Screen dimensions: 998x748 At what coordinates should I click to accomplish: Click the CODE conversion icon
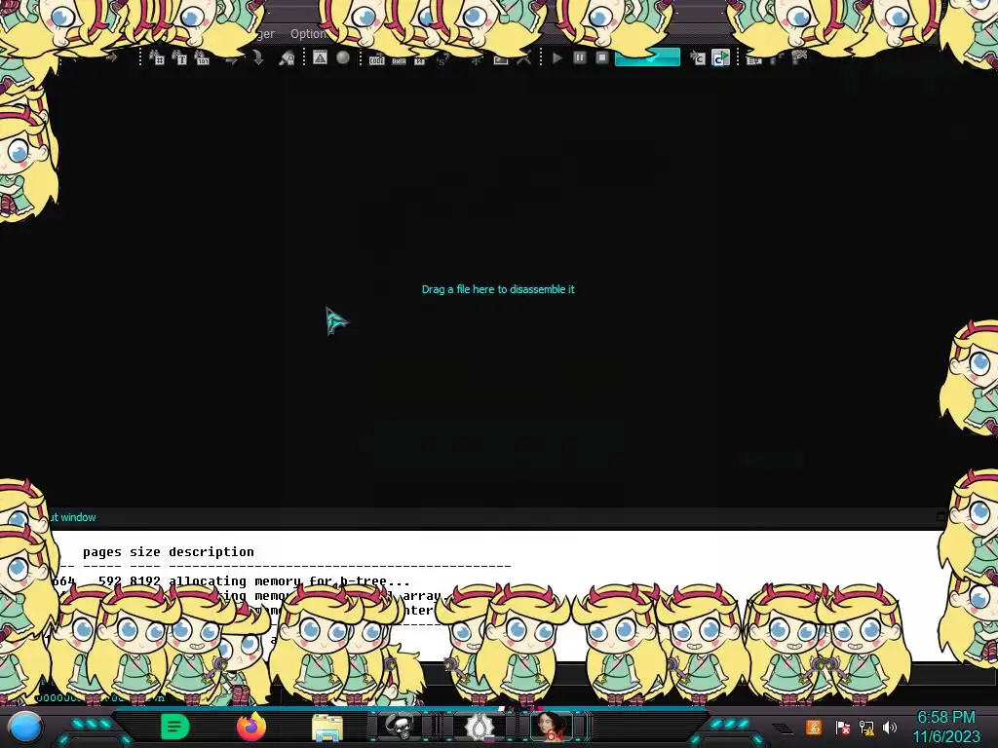[377, 59]
